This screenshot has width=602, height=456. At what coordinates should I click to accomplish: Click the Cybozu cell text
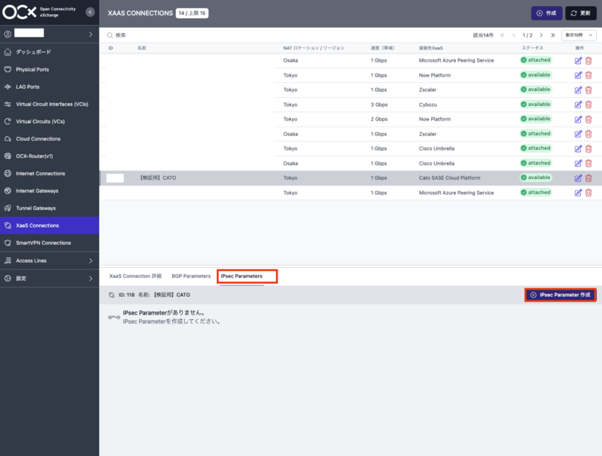tap(427, 105)
